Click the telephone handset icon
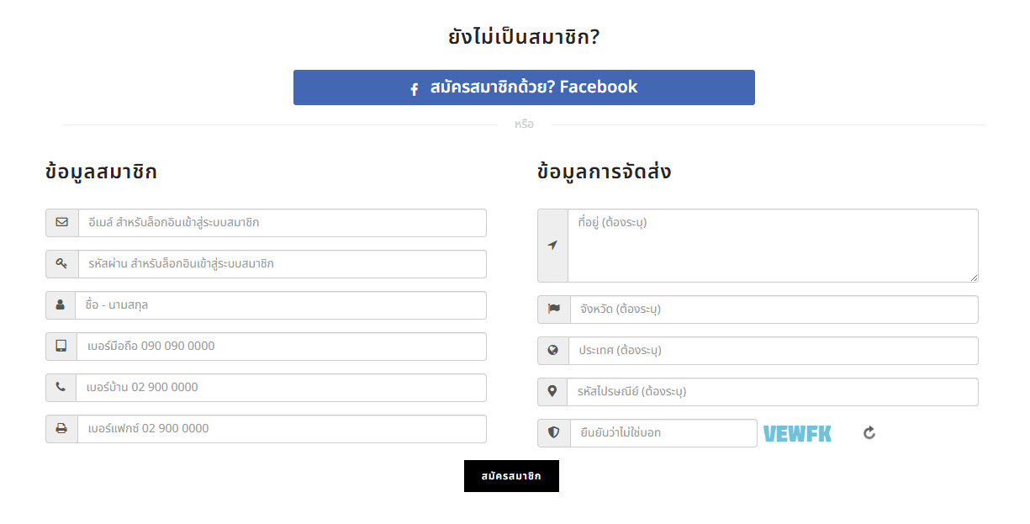 (x=61, y=388)
